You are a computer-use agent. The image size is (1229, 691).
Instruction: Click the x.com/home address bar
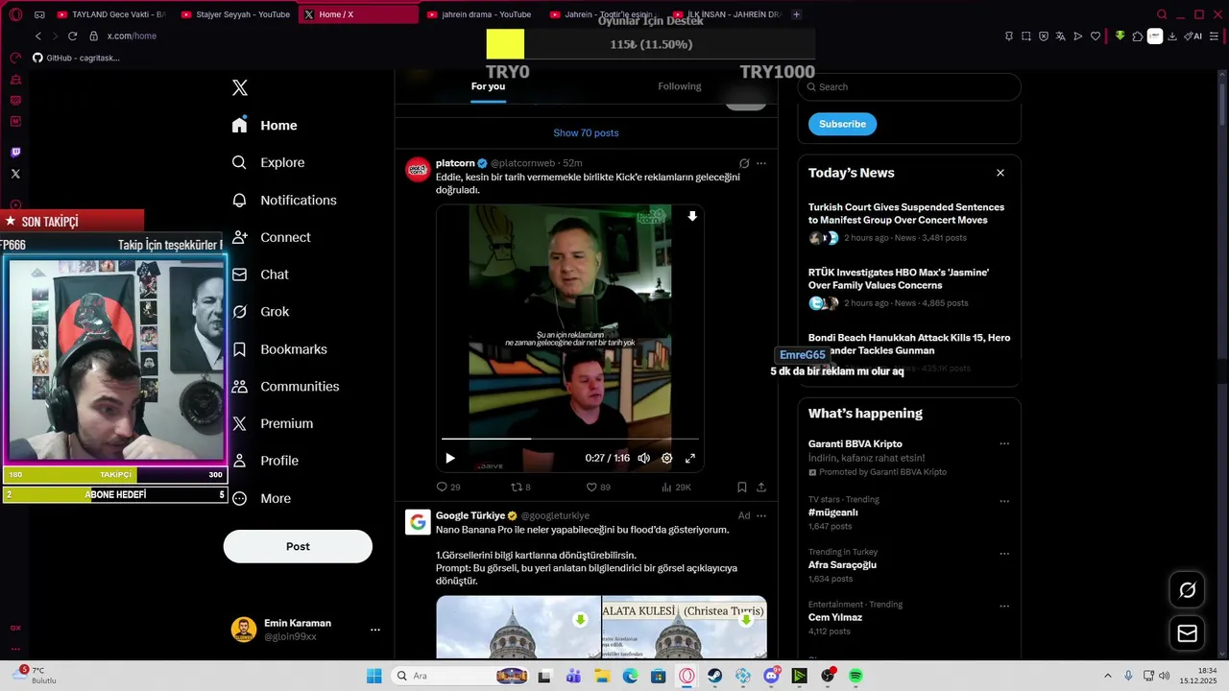pyautogui.click(x=132, y=36)
